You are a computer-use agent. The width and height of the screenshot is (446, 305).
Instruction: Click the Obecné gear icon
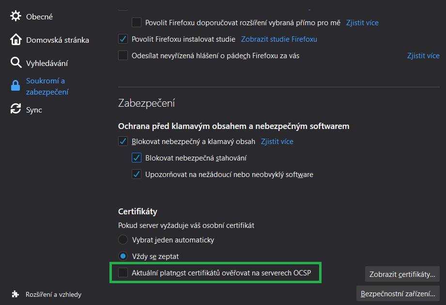(x=16, y=16)
